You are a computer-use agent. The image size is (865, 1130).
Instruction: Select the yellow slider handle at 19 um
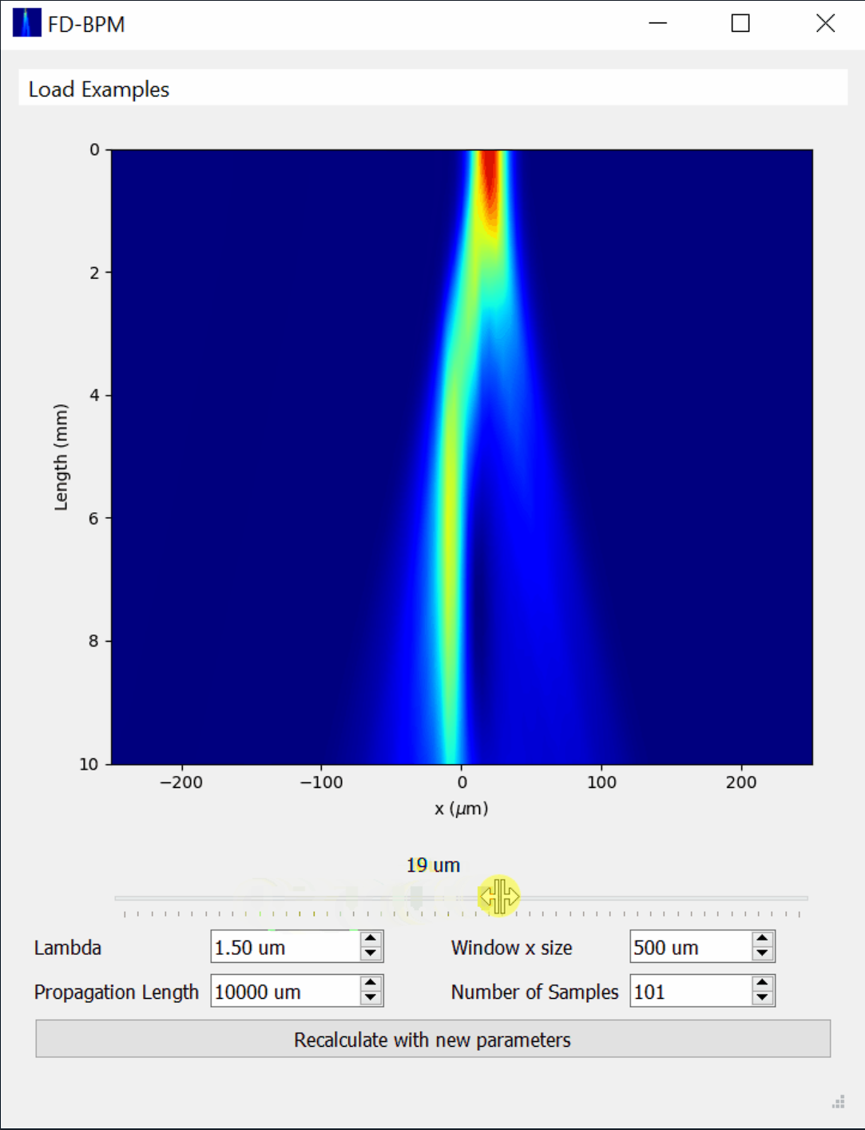(x=500, y=896)
